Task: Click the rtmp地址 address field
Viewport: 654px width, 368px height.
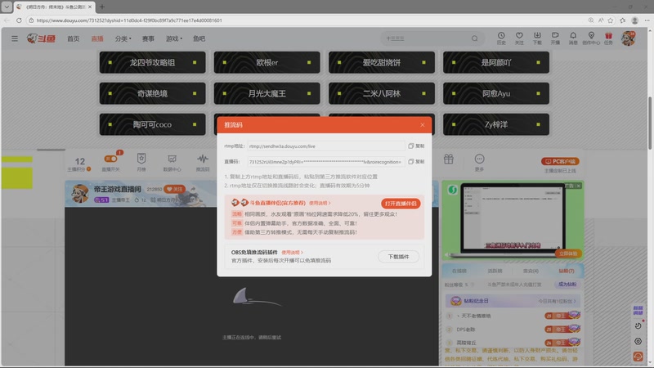Action: tap(326, 146)
